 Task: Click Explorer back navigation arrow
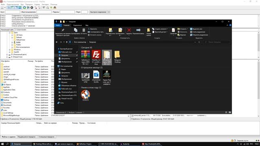coord(57,42)
